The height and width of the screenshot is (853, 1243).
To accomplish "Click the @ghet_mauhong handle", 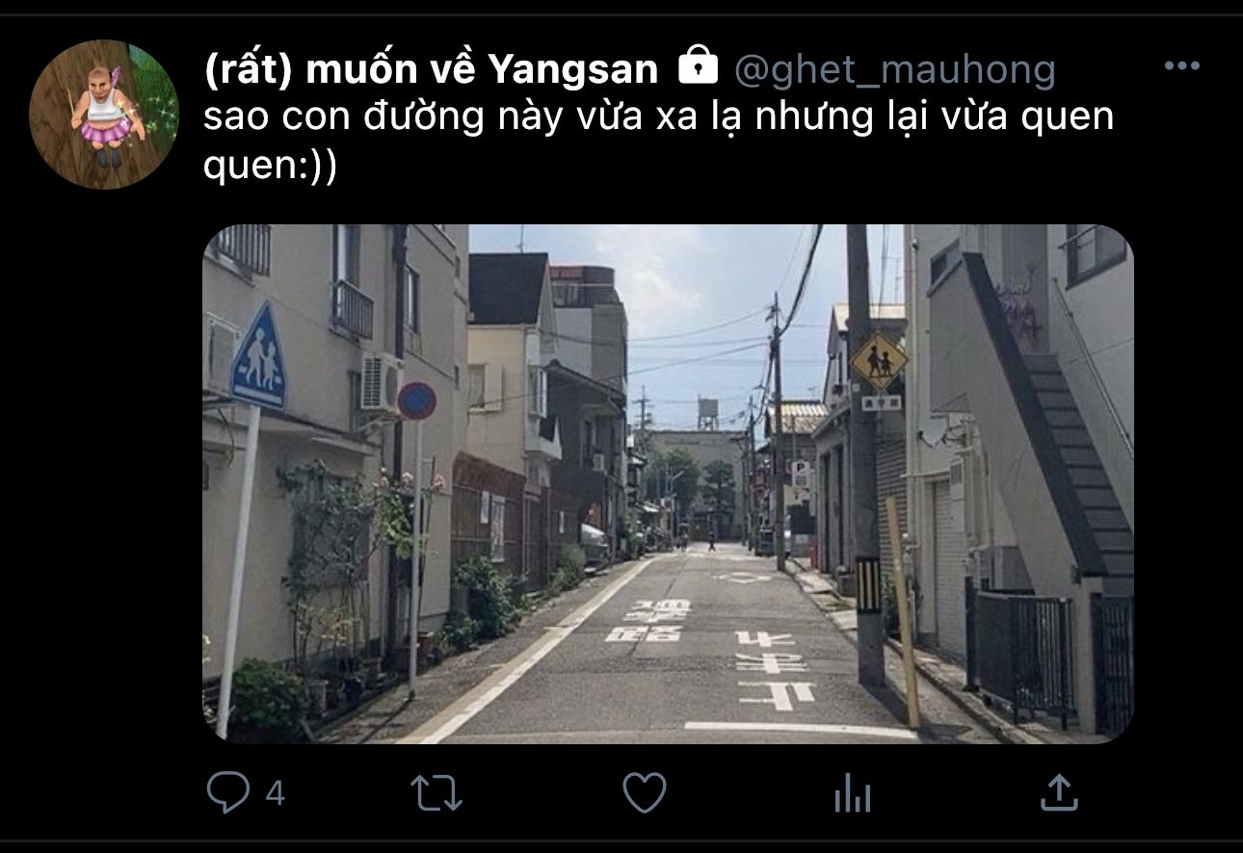I will 895,69.
